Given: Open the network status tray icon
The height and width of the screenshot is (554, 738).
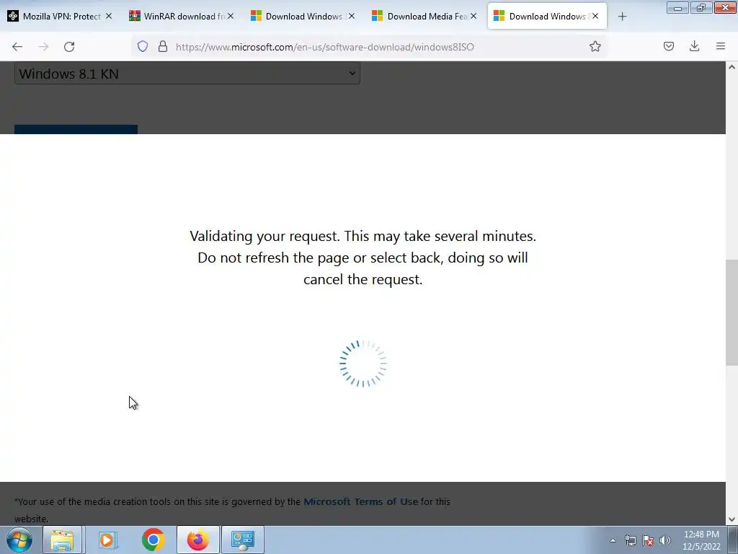Looking at the screenshot, I should [x=630, y=540].
